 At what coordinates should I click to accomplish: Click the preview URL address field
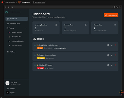62,7
